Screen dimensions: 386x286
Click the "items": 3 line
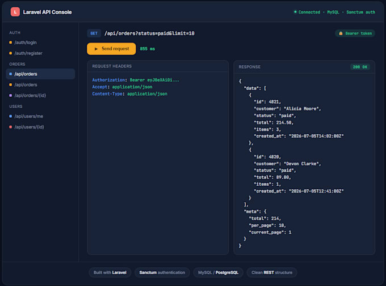267,129
